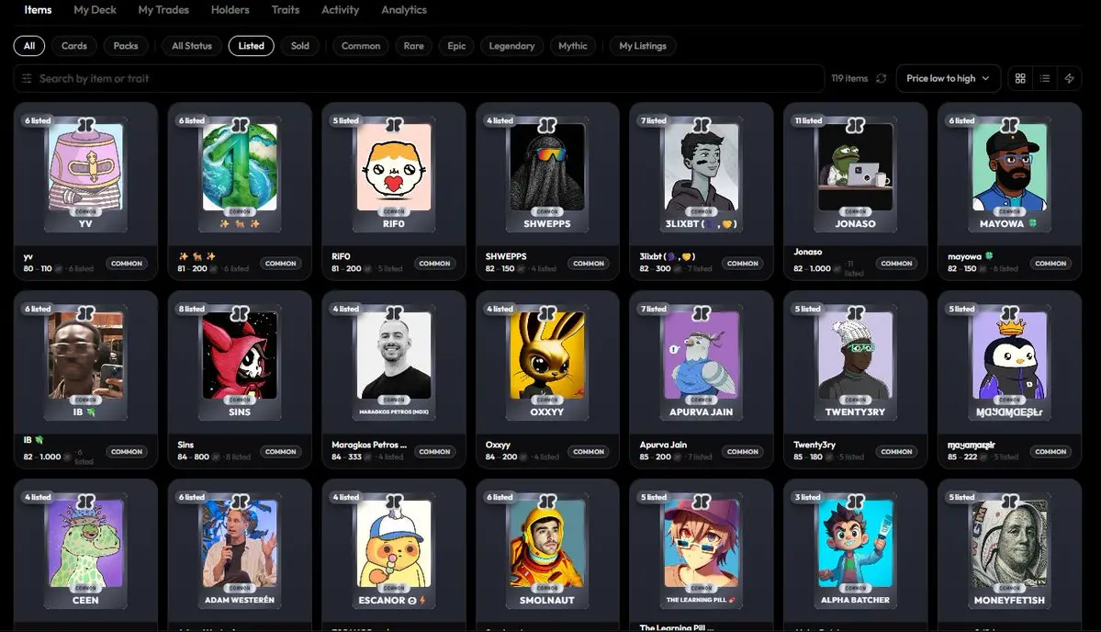1101x632 pixels.
Task: Open the My Deck tab
Action: click(95, 10)
